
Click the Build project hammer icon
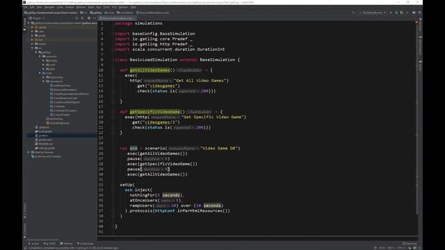[353, 12]
